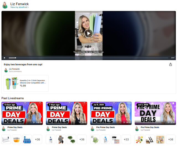This screenshot has height=146, width=180.
Task: Click Prime Day Deals title under first livestream
Action: [x=15, y=127]
